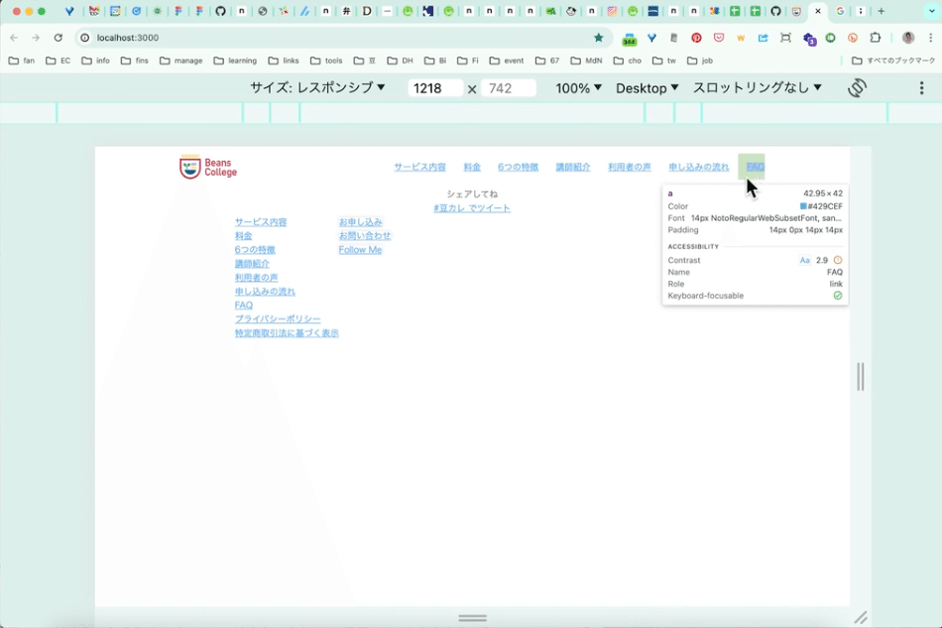Screen dimensions: 942x628
Task: Open device toolbar more options menu
Action: click(x=921, y=87)
